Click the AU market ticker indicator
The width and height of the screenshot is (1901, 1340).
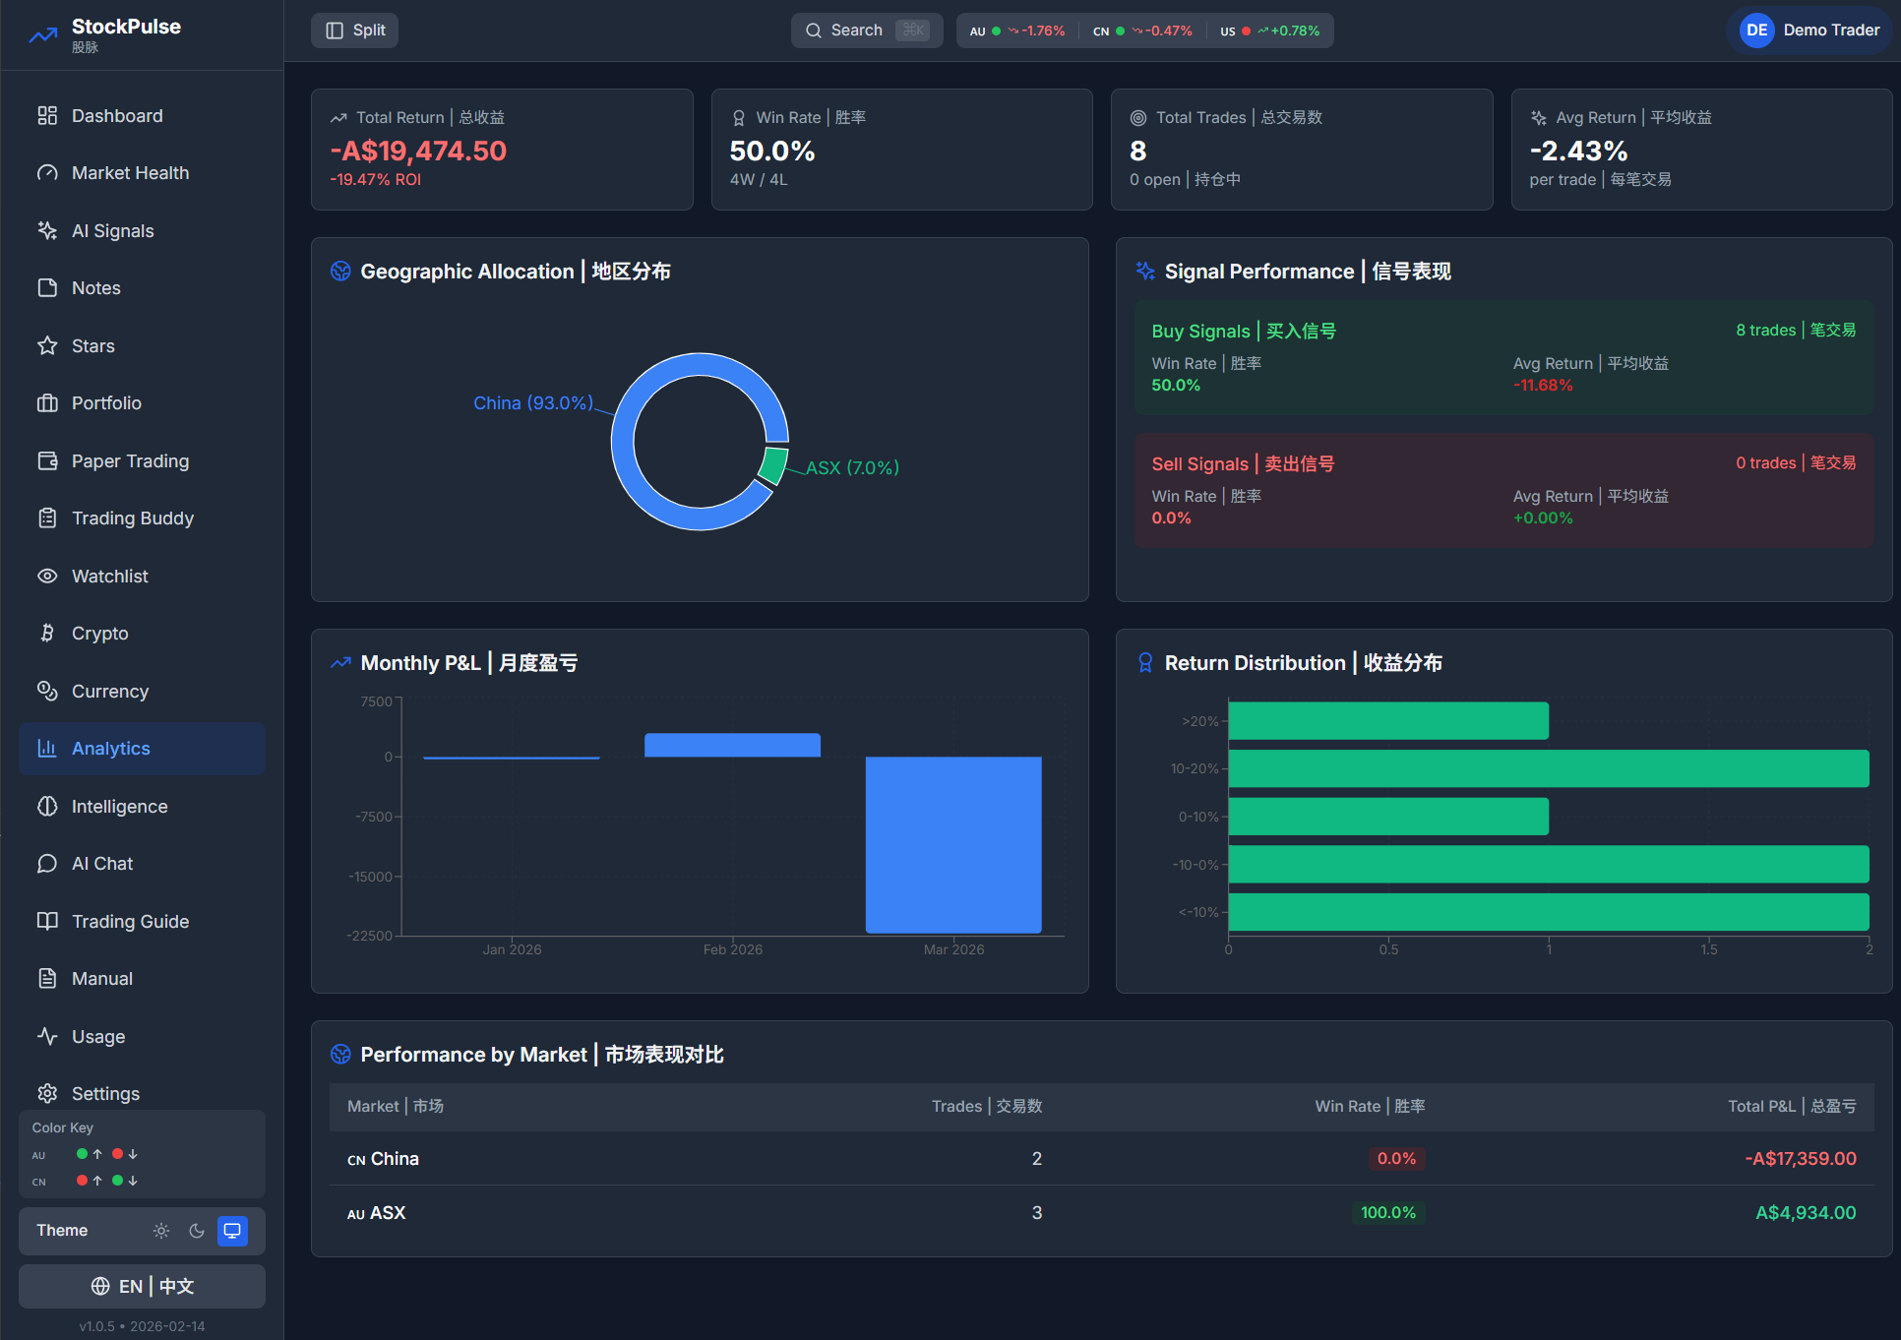pyautogui.click(x=1016, y=30)
